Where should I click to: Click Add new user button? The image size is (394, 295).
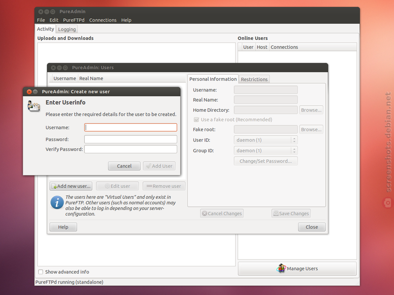[x=71, y=186]
